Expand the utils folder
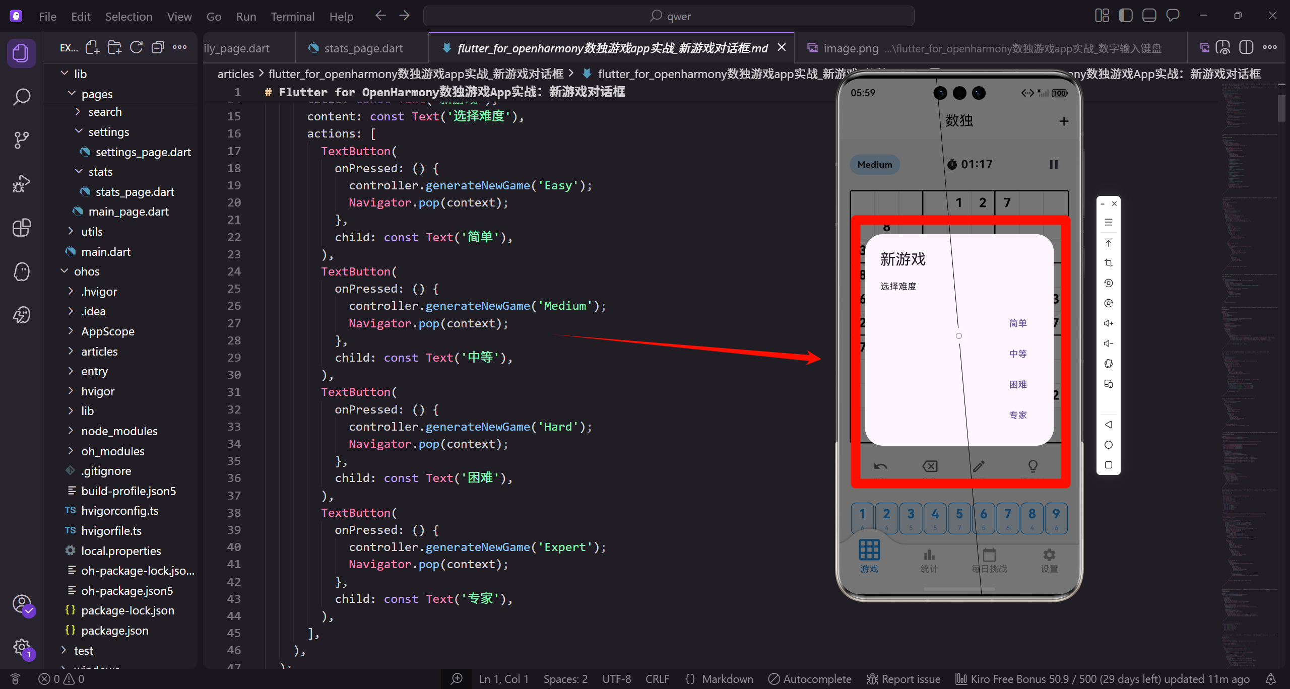1290x689 pixels. tap(92, 232)
